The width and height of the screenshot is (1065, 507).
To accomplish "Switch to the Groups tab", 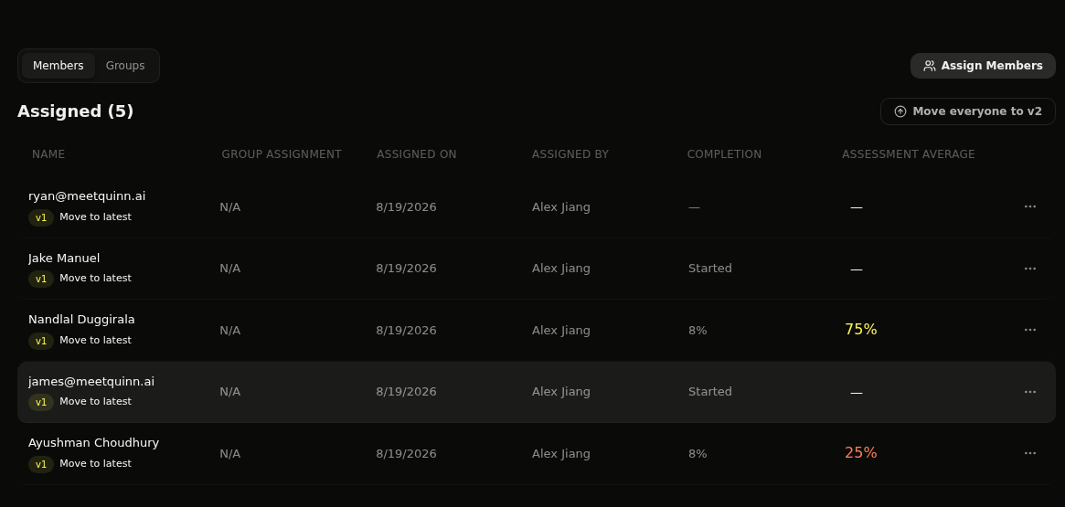I will (125, 66).
